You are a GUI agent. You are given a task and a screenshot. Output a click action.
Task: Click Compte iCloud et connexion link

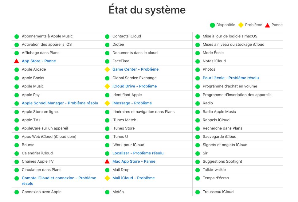click(x=59, y=178)
